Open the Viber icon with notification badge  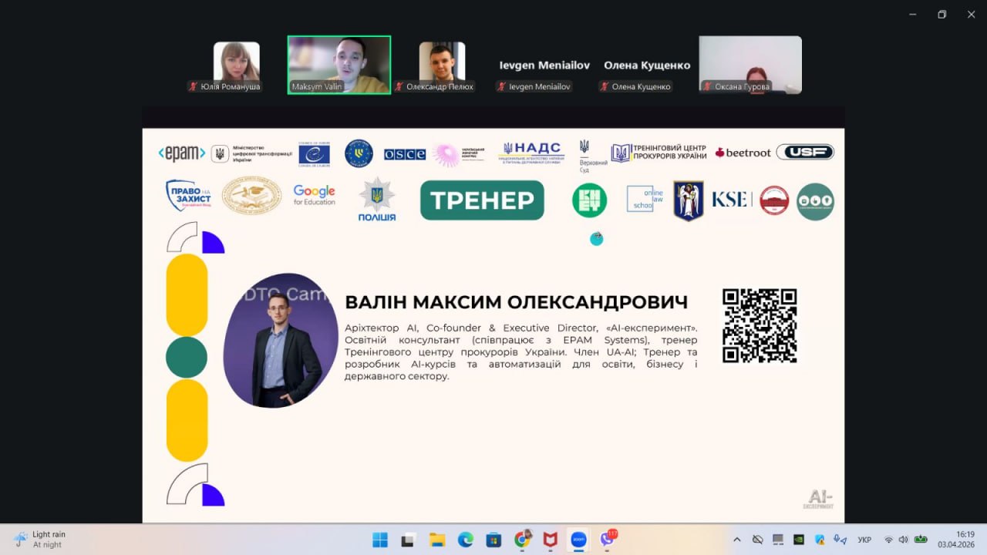608,540
